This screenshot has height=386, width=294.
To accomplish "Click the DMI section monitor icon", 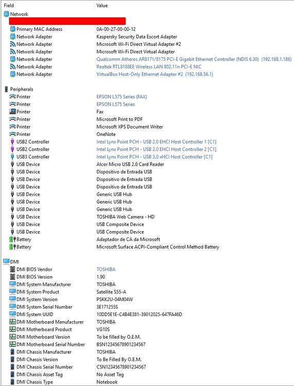I will pos(6,261).
